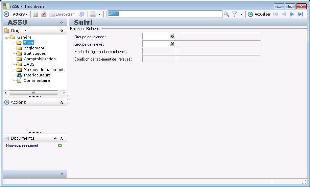Collapse the Documents panel section

click(x=62, y=138)
